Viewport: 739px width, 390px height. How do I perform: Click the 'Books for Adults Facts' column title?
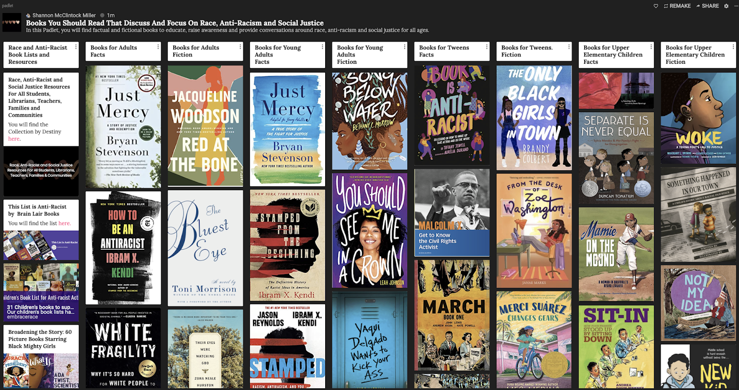(x=114, y=51)
